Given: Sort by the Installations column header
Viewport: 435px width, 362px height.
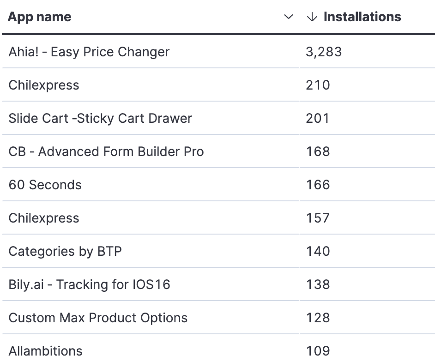Looking at the screenshot, I should [x=362, y=17].
